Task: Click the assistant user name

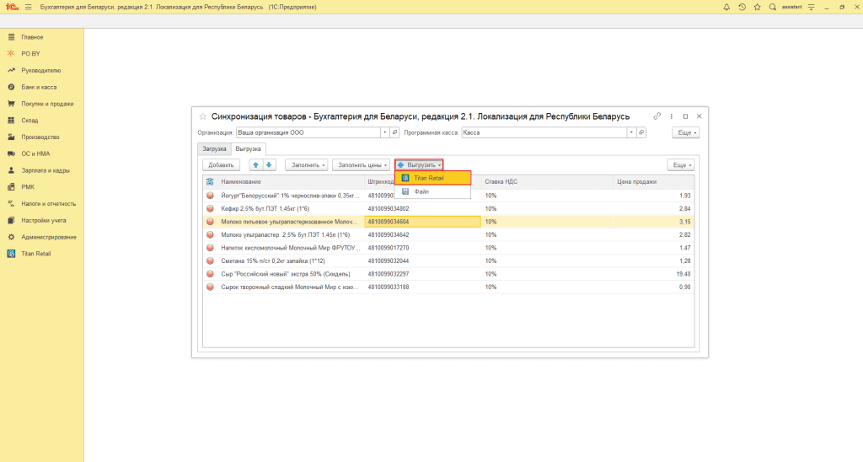Action: pyautogui.click(x=791, y=7)
